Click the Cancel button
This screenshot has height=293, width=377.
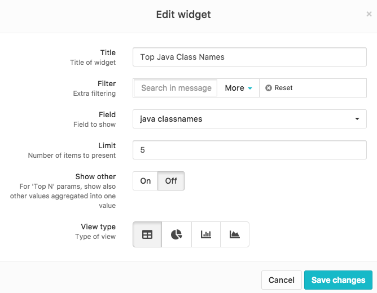tap(281, 280)
